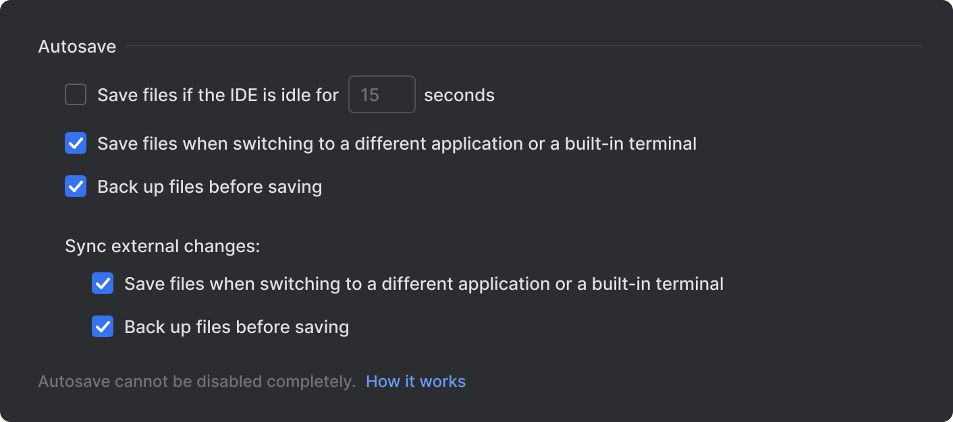Image resolution: width=953 pixels, height=422 pixels.
Task: Click the seconds label next to the input
Action: pyautogui.click(x=458, y=94)
